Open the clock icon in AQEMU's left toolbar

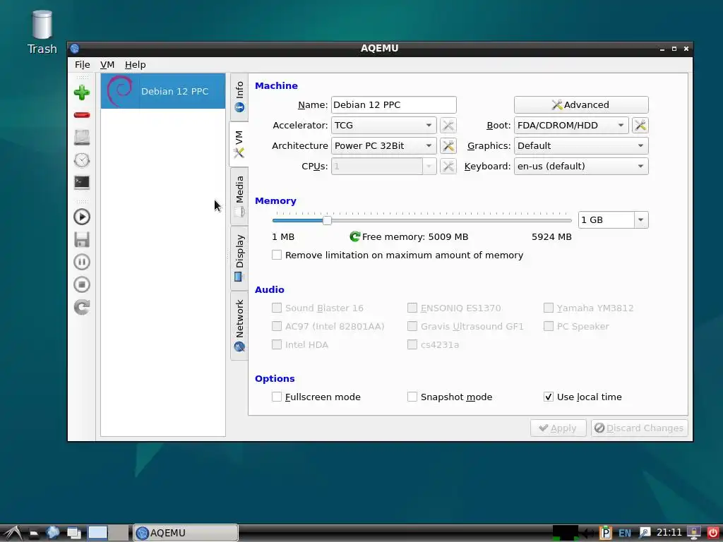[82, 160]
